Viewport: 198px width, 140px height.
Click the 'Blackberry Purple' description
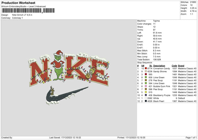(162, 95)
